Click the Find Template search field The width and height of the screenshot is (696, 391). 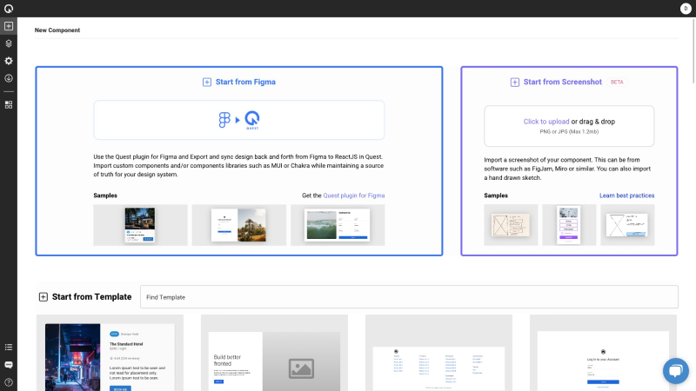tap(409, 297)
